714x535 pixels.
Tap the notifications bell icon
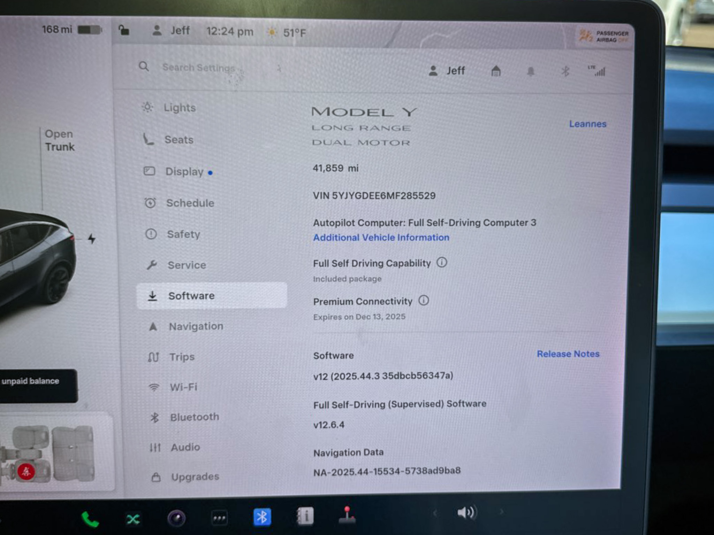531,72
